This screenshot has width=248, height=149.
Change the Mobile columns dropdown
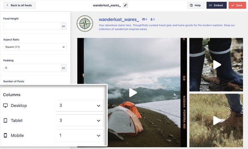pyautogui.click(x=80, y=136)
